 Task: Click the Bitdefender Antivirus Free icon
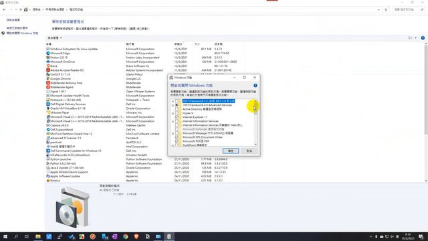pos(48,83)
